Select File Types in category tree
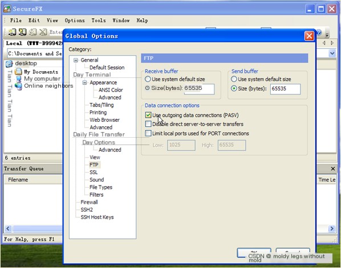Image resolution: width=341 pixels, height=268 pixels. (101, 187)
